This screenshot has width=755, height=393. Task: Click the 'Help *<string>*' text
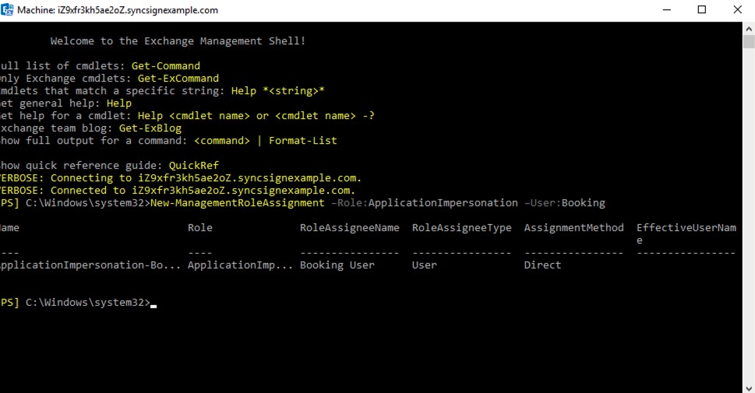[278, 91]
